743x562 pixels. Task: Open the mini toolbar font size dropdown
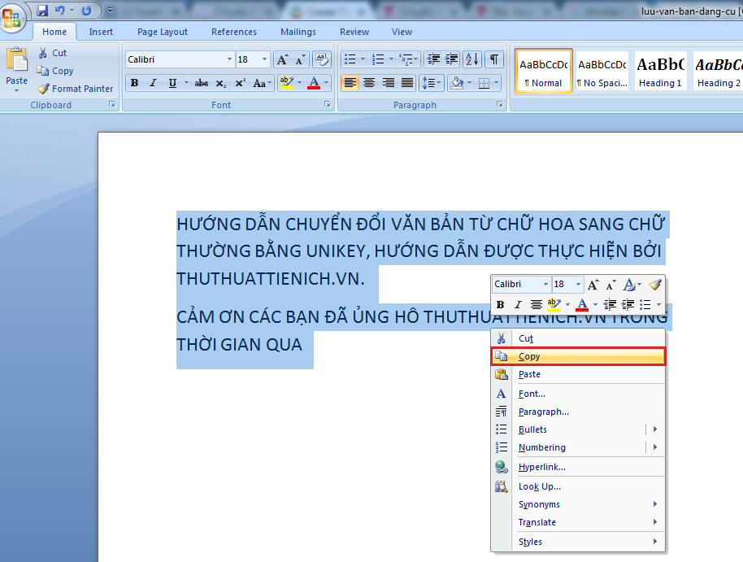578,285
